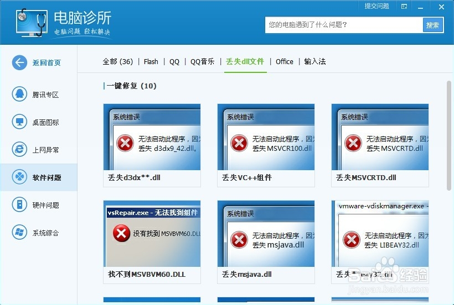Select the 软件问题 clover icon
The height and width of the screenshot is (305, 454).
(19, 177)
